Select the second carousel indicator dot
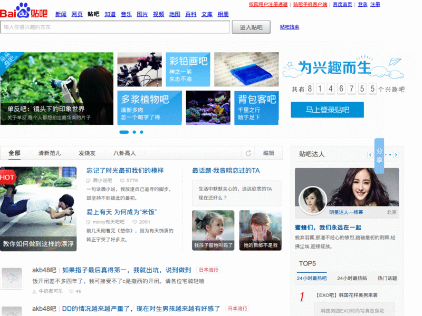This screenshot has height=316, width=422. pos(135,132)
